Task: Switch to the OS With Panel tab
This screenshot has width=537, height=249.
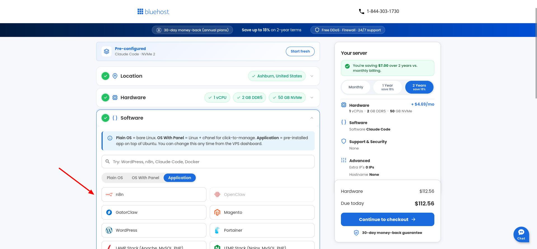Action: point(145,178)
